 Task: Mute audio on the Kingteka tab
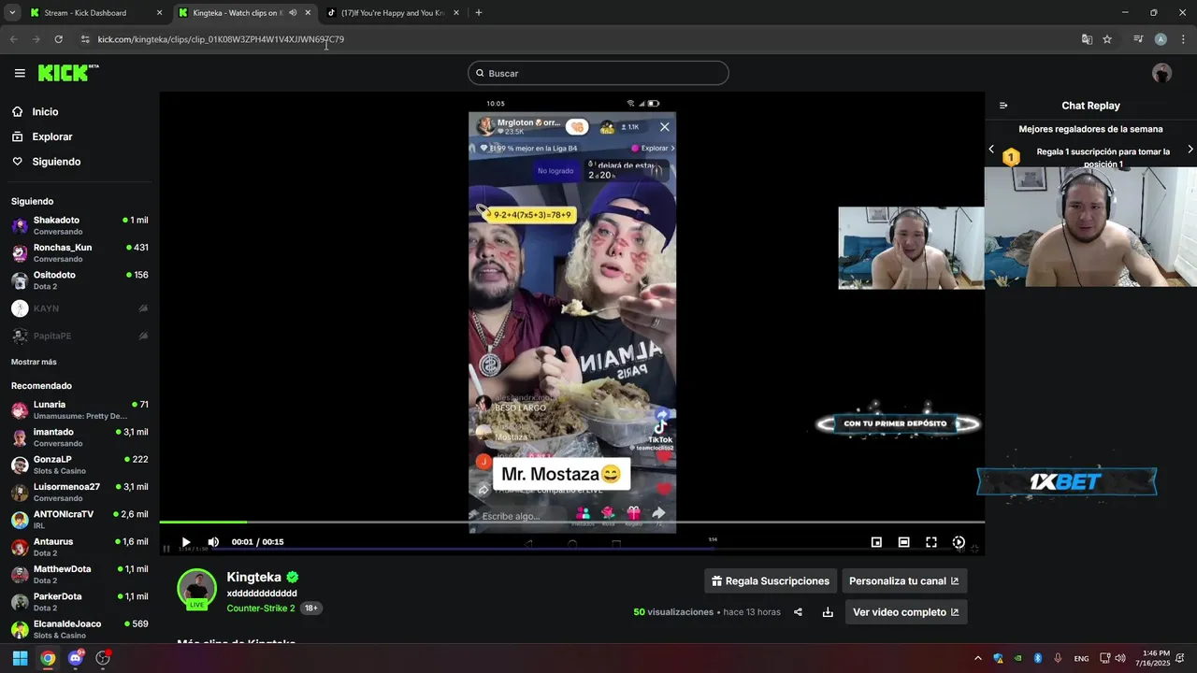coord(293,13)
